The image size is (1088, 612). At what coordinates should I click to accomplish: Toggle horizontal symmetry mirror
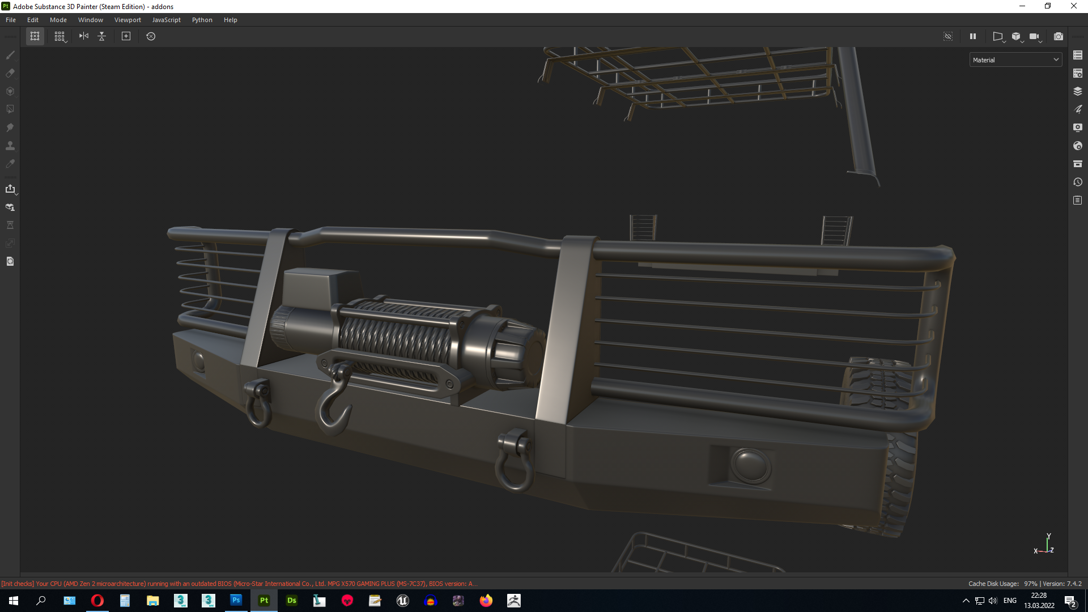84,36
